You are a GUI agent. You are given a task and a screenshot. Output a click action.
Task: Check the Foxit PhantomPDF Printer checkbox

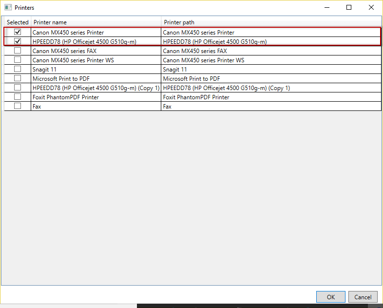pos(18,97)
